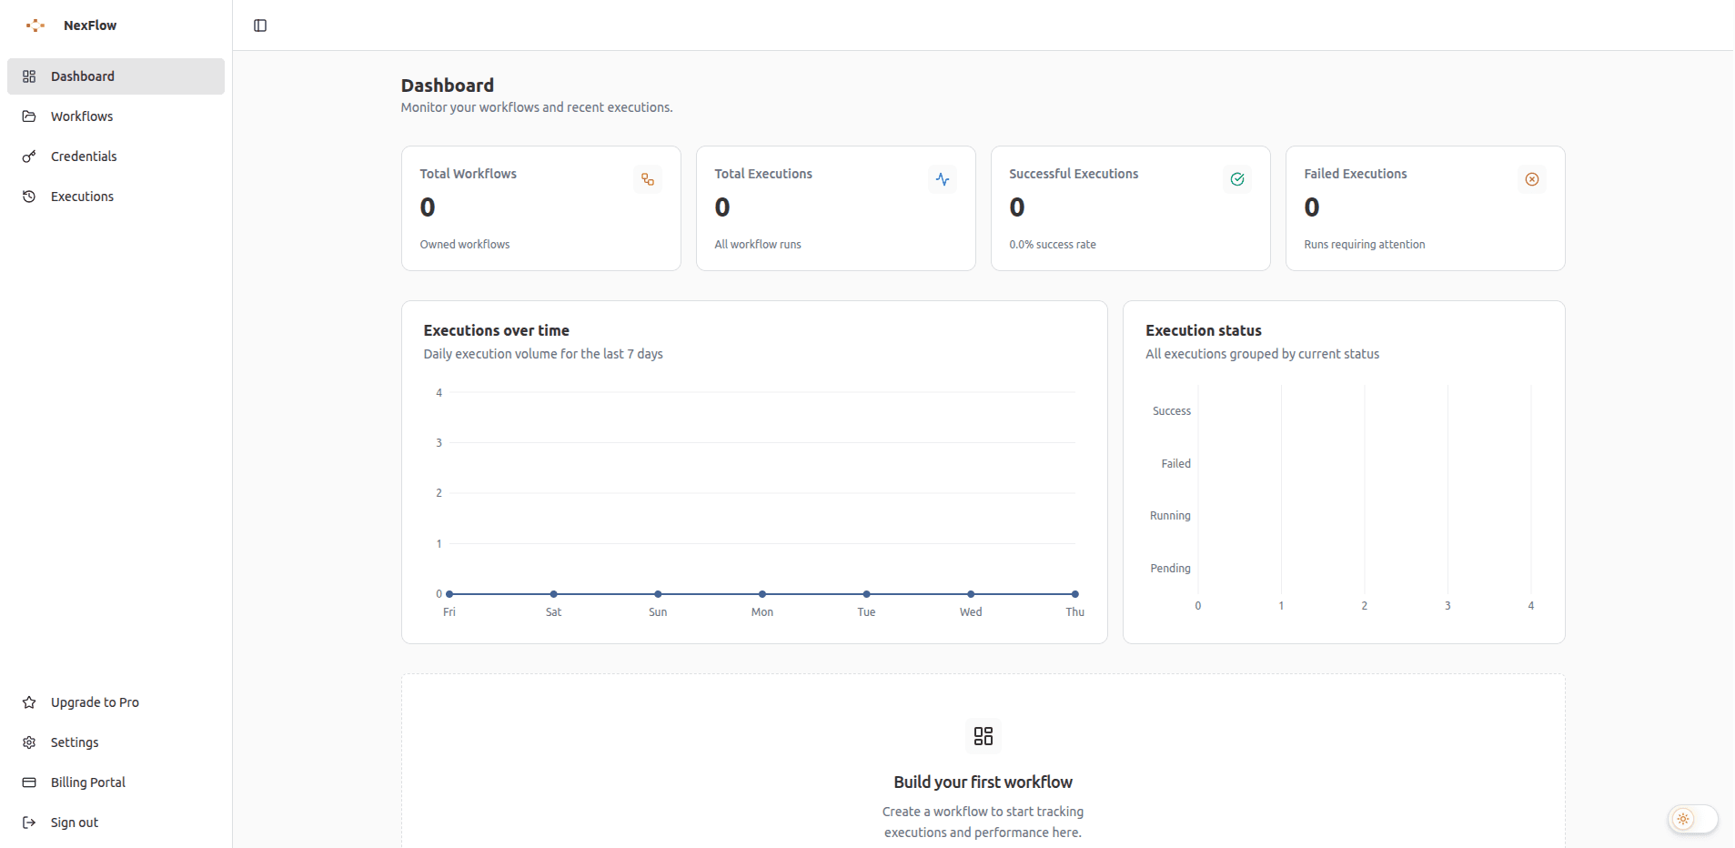Viewport: 1735px width, 848px height.
Task: Click the Total Workflows heading
Action: (468, 174)
